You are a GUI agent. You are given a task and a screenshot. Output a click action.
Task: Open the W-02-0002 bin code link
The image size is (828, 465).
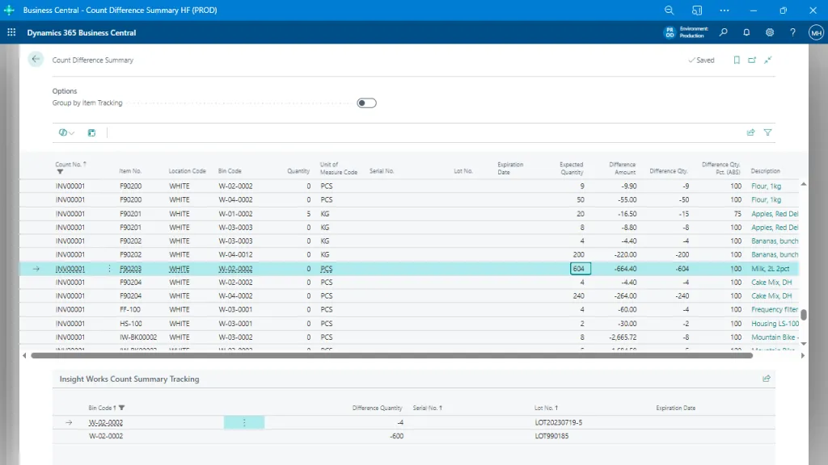click(106, 421)
